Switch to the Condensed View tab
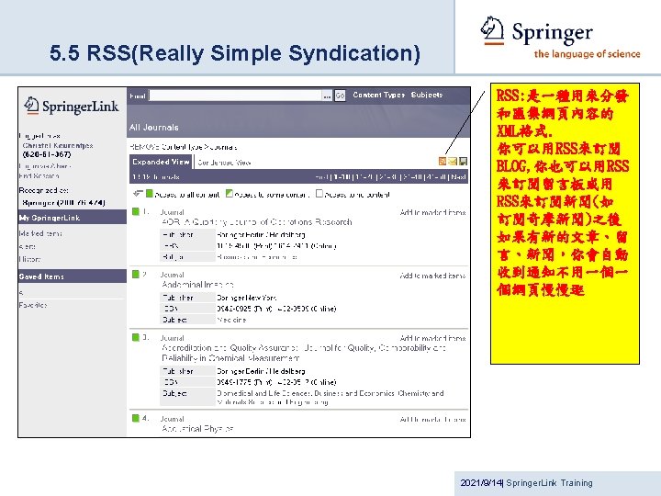Screen dimensions: 661x496 [x=224, y=163]
